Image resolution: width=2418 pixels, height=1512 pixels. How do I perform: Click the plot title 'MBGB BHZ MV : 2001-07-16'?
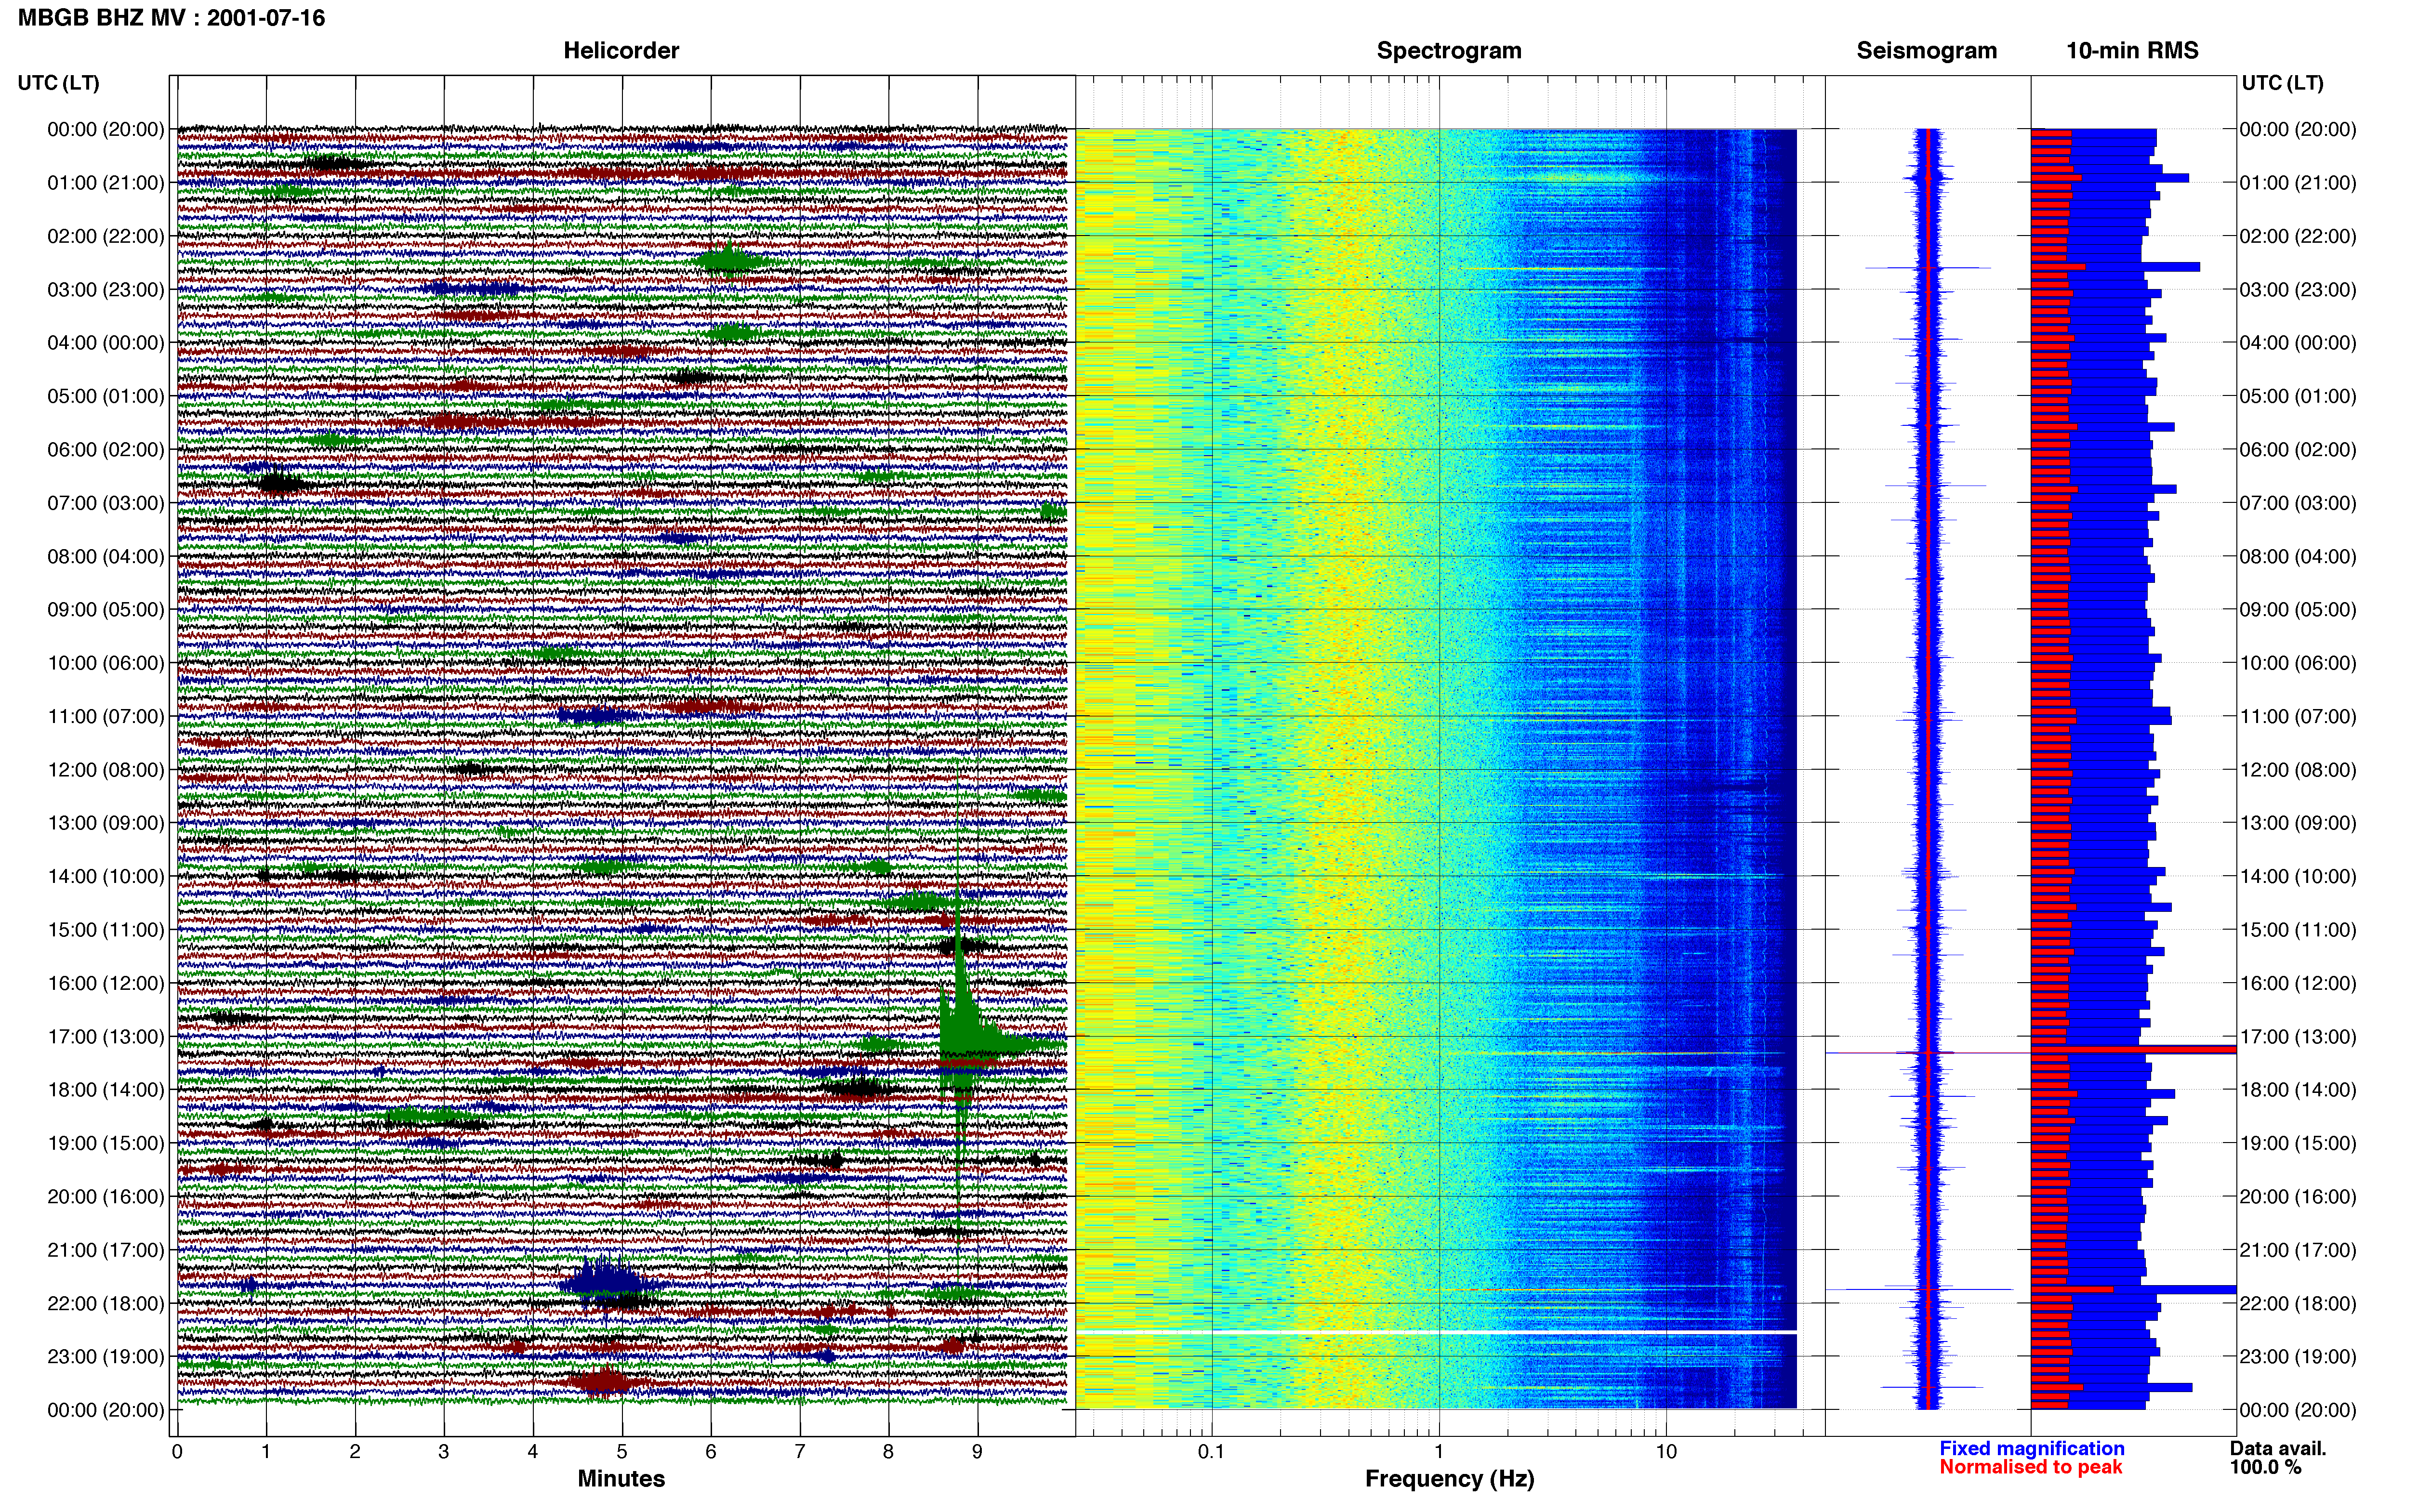pos(171,17)
